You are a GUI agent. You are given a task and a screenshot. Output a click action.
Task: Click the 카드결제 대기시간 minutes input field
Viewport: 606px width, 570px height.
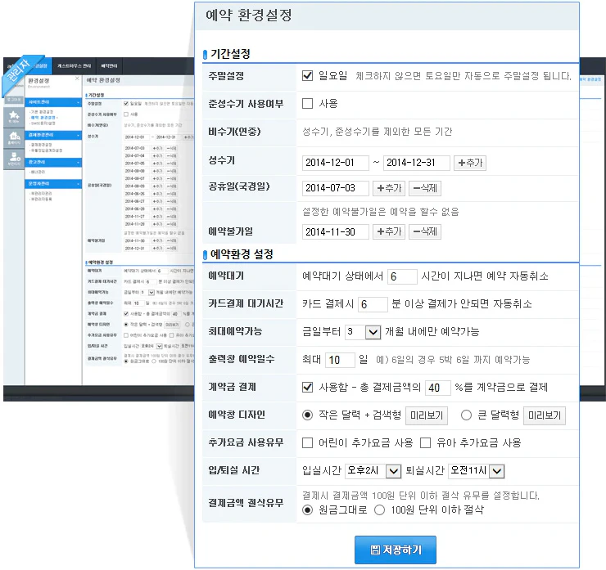373,304
